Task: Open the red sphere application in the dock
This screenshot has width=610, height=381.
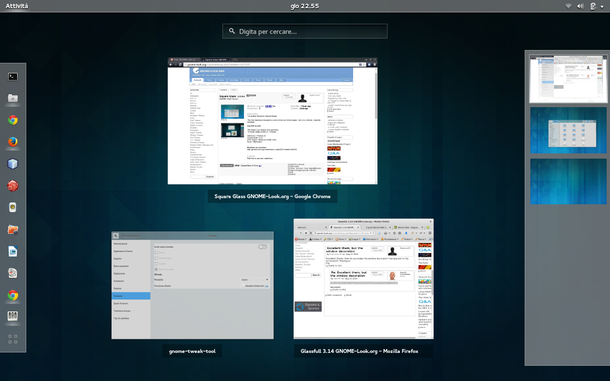Action: (13, 186)
